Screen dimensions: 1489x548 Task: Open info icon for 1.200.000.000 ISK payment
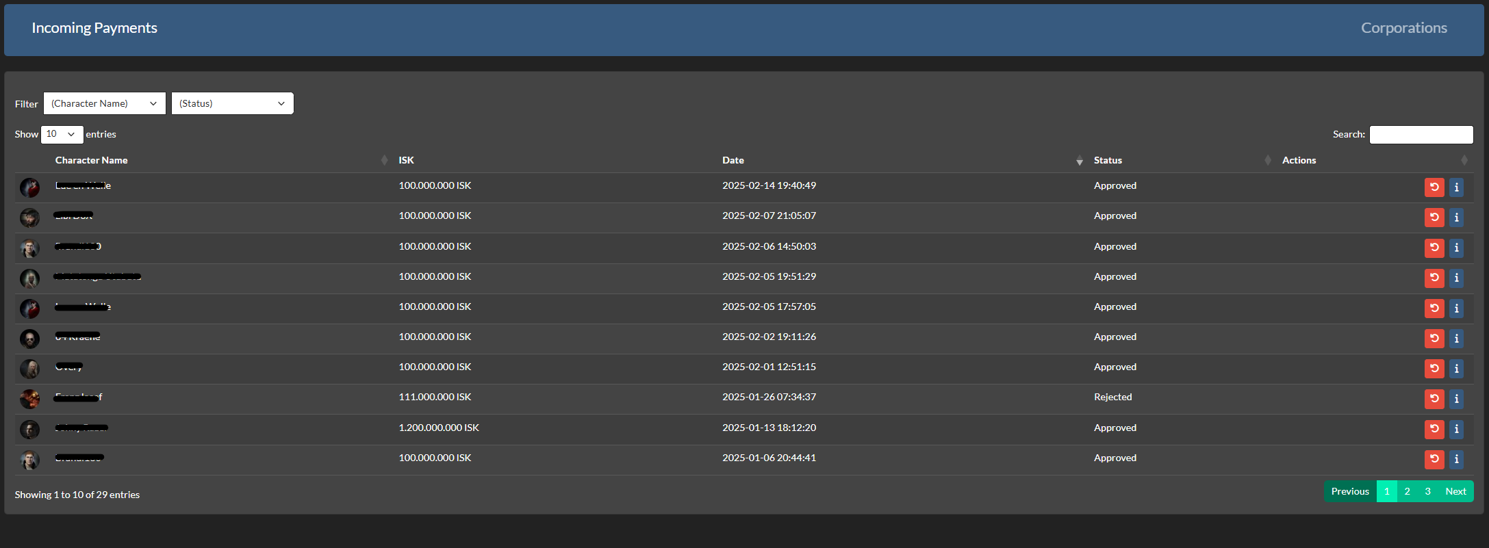[1456, 429]
